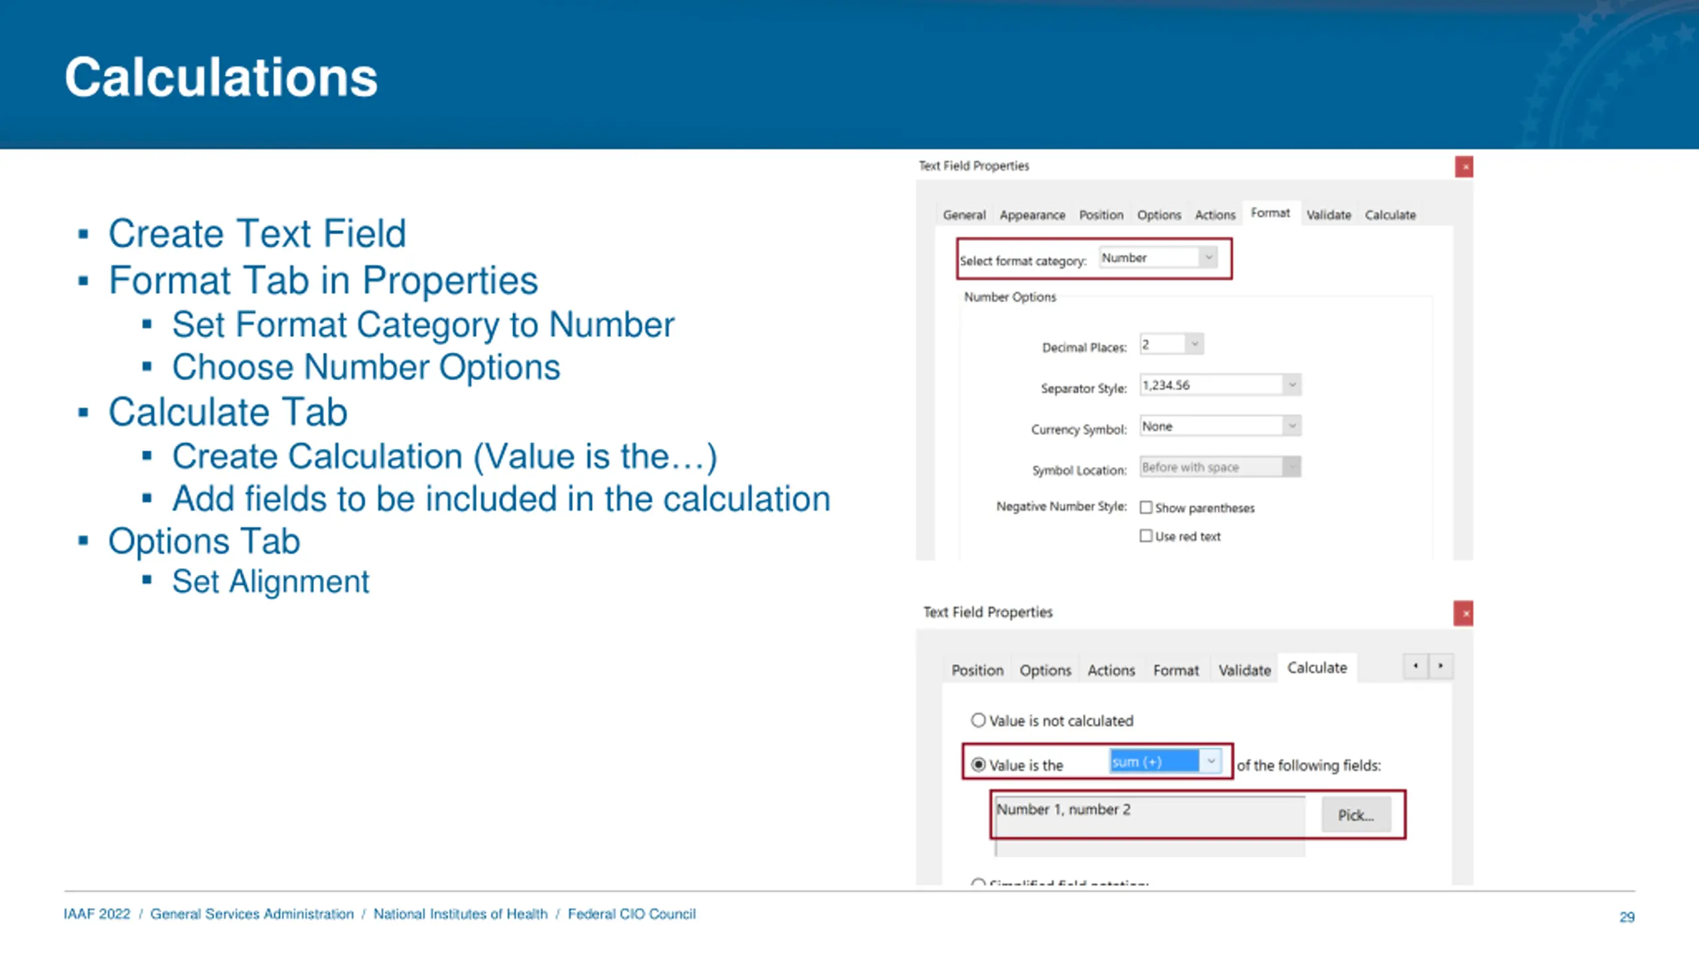This screenshot has width=1699, height=955.
Task: Select the Calculate tab in lower dialog
Action: [1317, 668]
